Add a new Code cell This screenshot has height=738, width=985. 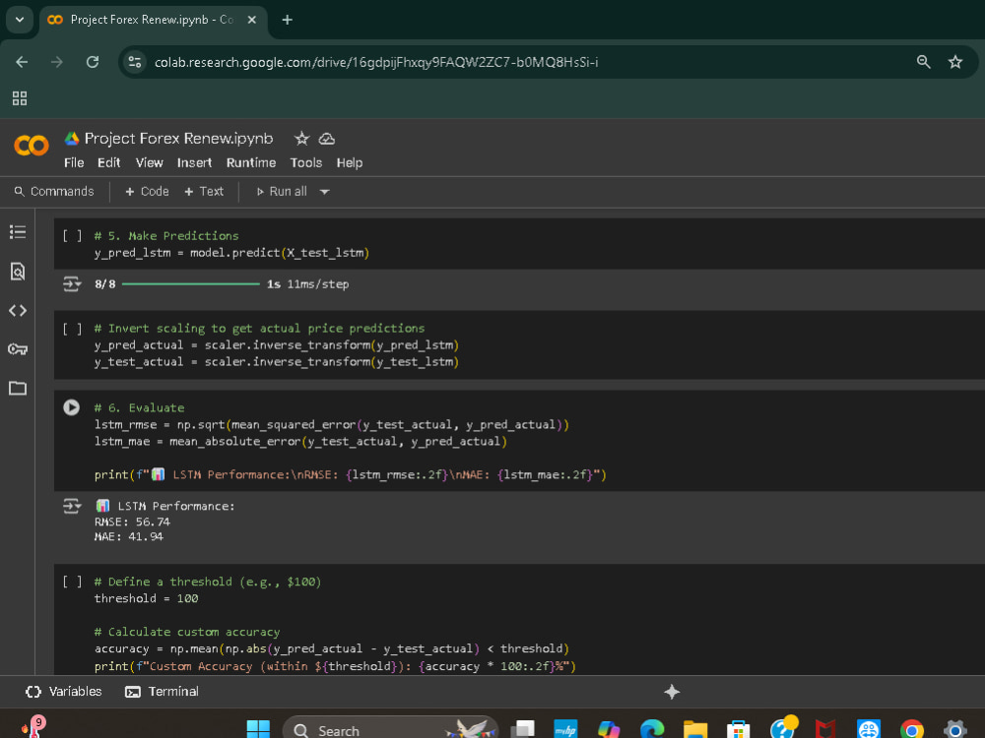coord(147,192)
